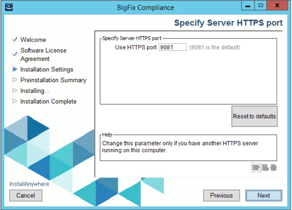292x210 pixels.
Task: Select the Installing... step label
Action: point(35,91)
